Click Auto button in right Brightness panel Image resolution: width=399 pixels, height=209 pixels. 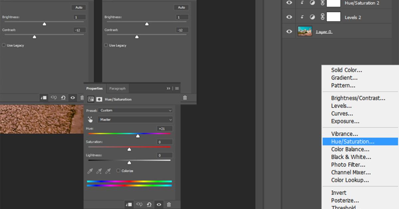pyautogui.click(x=181, y=7)
